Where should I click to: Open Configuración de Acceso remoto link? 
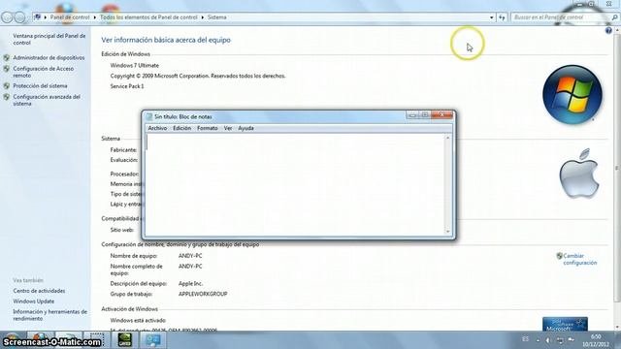[43, 72]
